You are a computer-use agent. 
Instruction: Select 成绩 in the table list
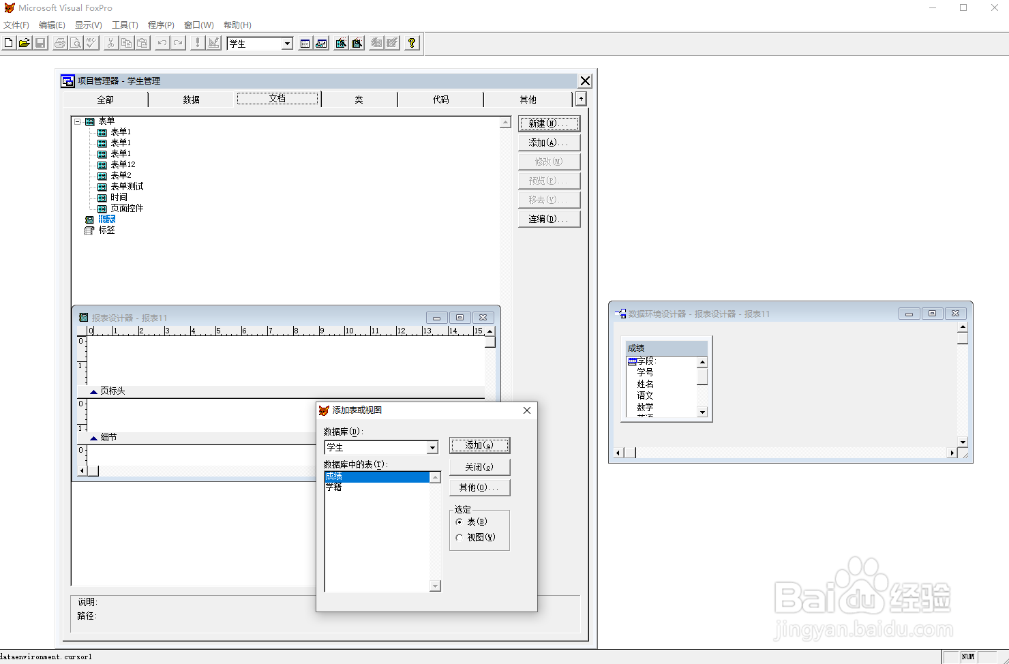(377, 477)
